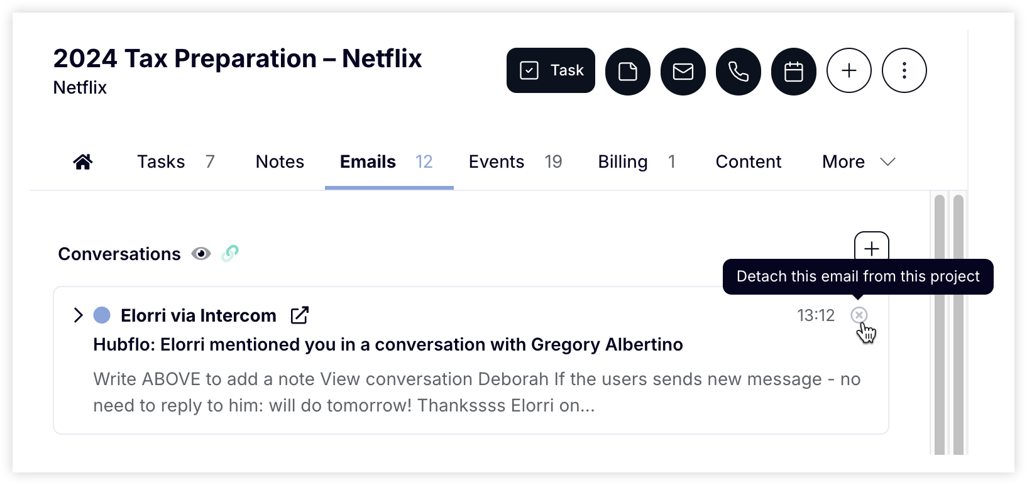The height and width of the screenshot is (485, 1027).
Task: Click the green link icon beside Conversations
Action: [230, 253]
